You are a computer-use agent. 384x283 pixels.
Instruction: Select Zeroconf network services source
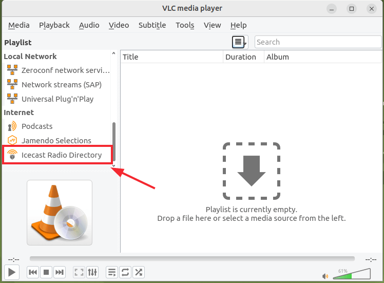[58, 70]
